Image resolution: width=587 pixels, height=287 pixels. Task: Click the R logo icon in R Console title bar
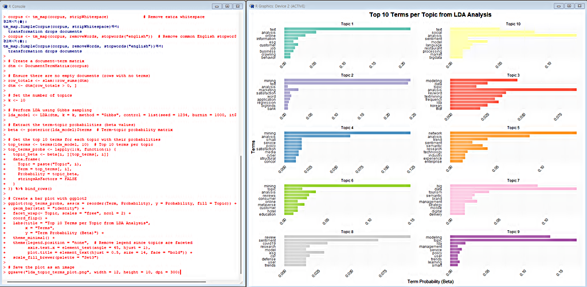pos(5,6)
